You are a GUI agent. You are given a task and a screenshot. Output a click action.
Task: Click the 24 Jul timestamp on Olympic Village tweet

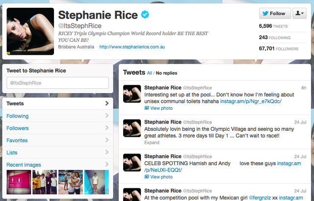(300, 122)
